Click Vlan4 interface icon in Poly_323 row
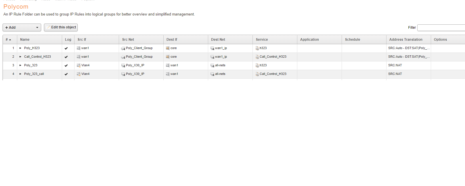Viewport: 465px width, 186px height. [x=79, y=65]
